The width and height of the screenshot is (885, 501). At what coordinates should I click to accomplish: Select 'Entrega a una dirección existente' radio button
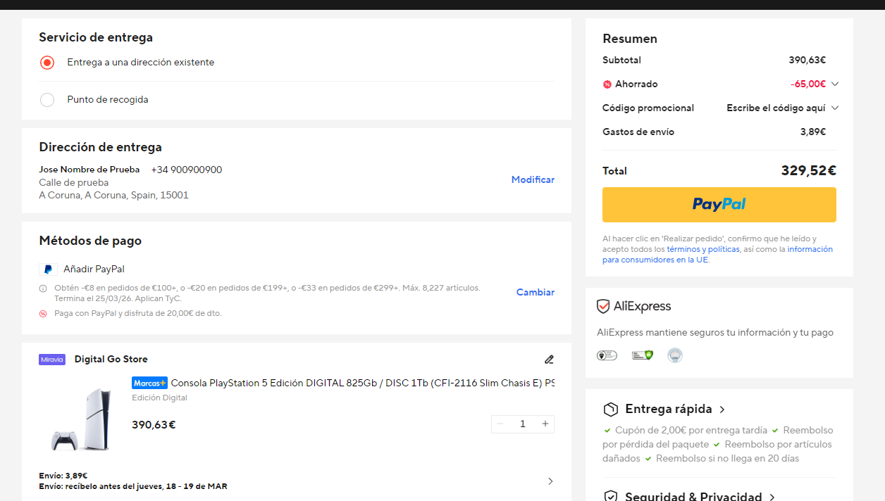47,63
